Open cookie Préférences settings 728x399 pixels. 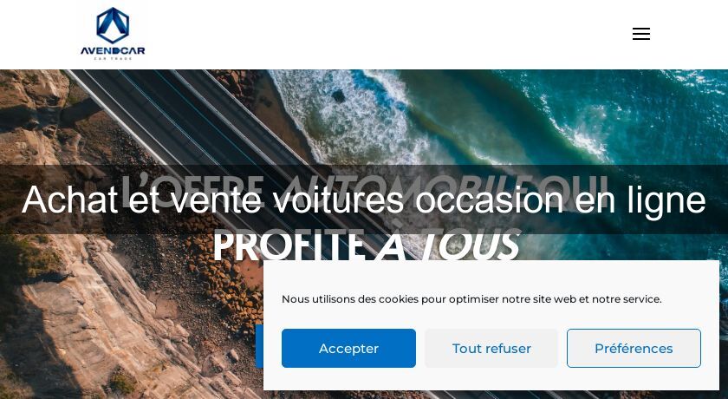[634, 349]
